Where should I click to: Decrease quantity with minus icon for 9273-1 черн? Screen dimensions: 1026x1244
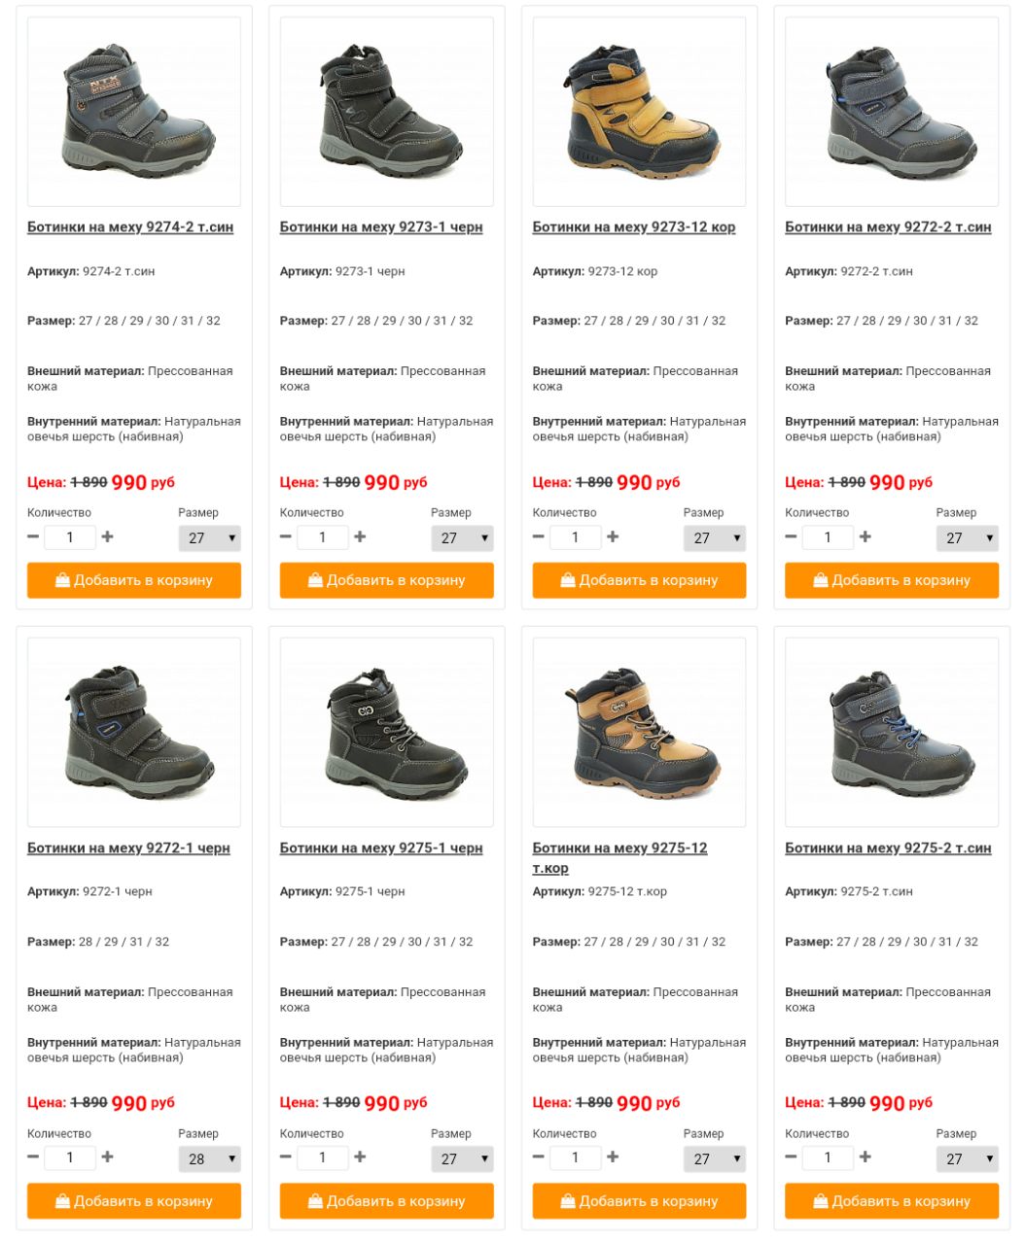(x=286, y=536)
